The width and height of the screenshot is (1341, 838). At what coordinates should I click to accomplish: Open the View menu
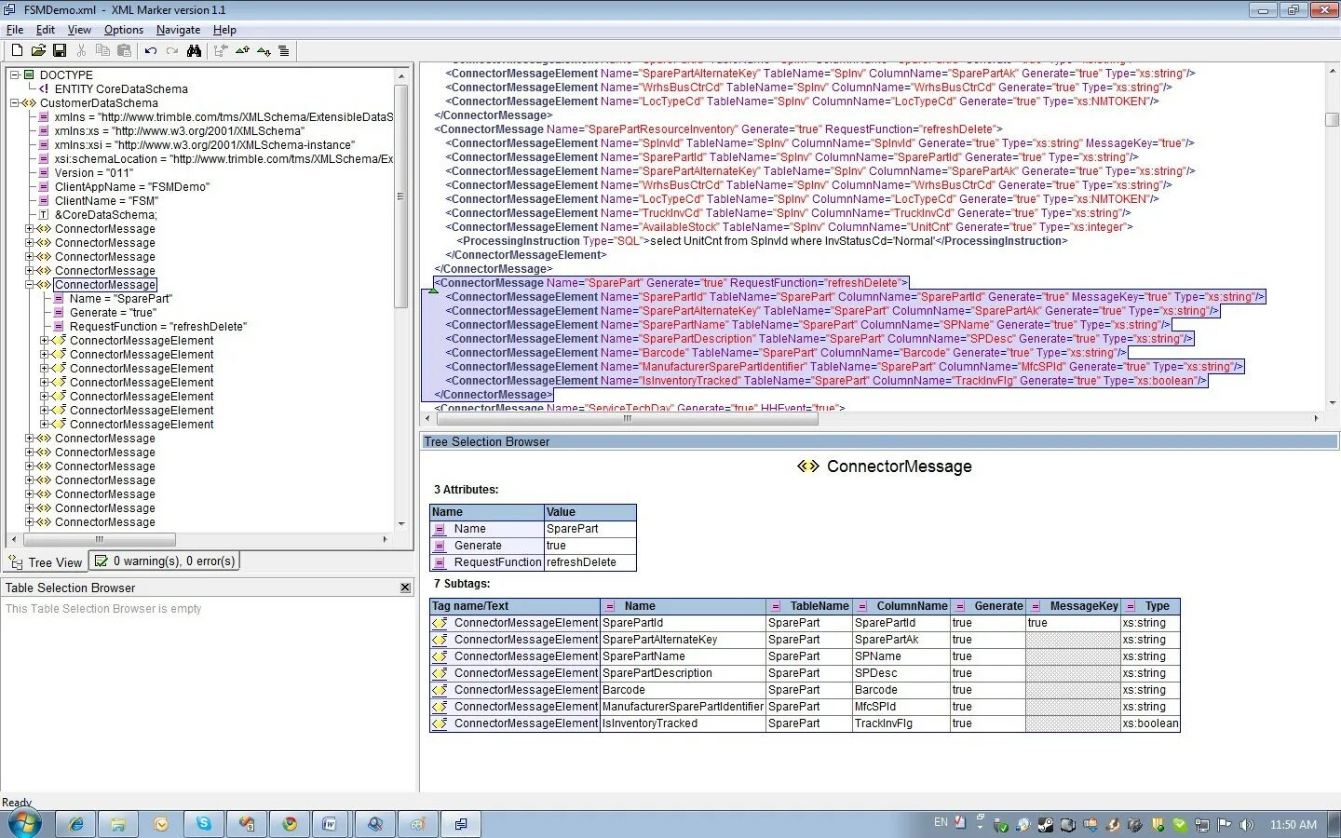[79, 30]
